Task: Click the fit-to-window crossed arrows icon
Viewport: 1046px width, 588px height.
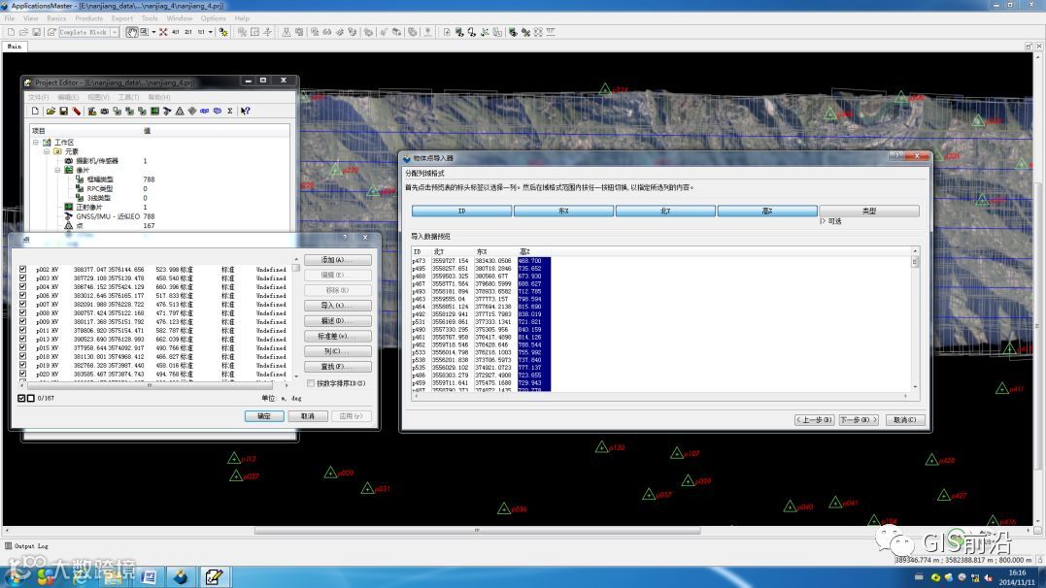Action: click(163, 32)
